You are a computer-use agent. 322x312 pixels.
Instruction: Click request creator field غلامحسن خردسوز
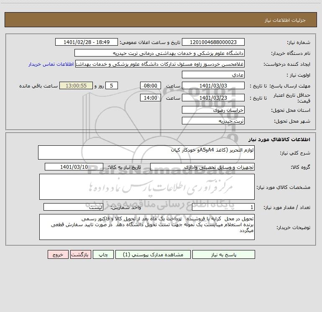(x=160, y=64)
